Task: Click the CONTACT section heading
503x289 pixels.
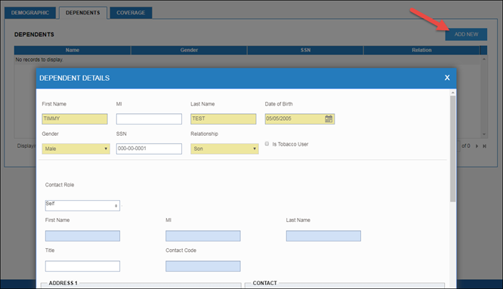Action: 264,283
